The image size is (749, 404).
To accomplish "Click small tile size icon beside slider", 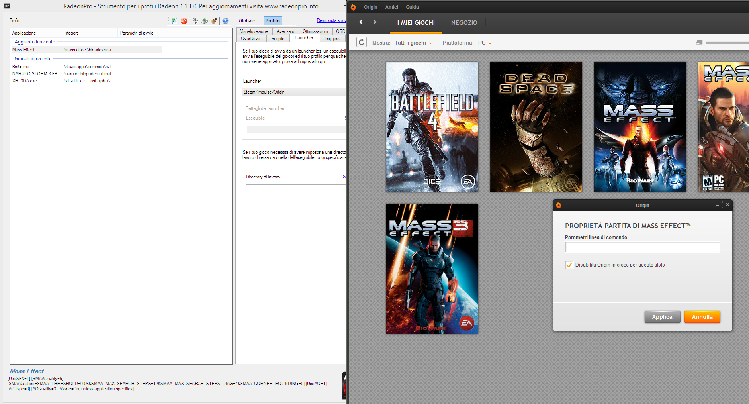I will pos(699,43).
